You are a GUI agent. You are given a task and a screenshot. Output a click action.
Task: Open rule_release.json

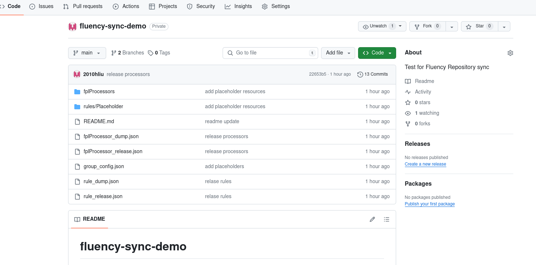pos(103,196)
